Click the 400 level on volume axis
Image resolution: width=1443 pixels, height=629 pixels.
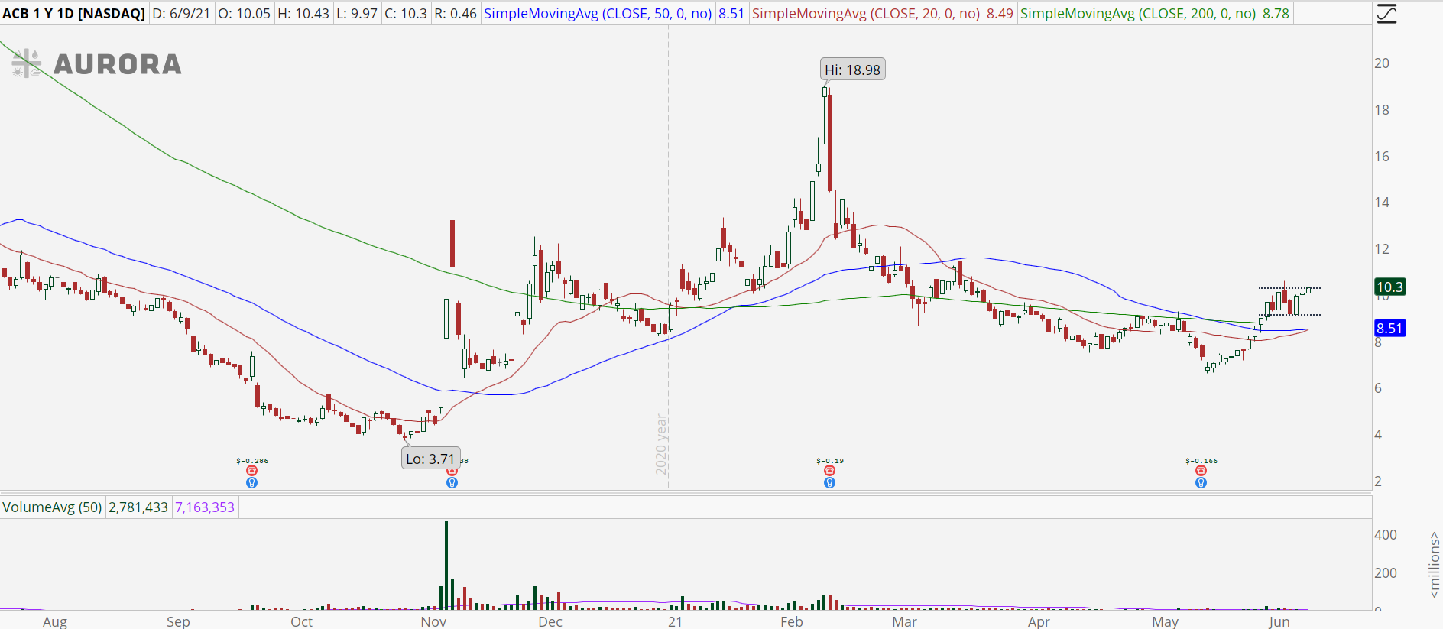(1386, 535)
